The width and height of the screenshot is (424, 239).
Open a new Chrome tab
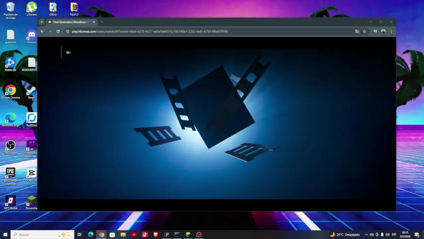(102, 22)
